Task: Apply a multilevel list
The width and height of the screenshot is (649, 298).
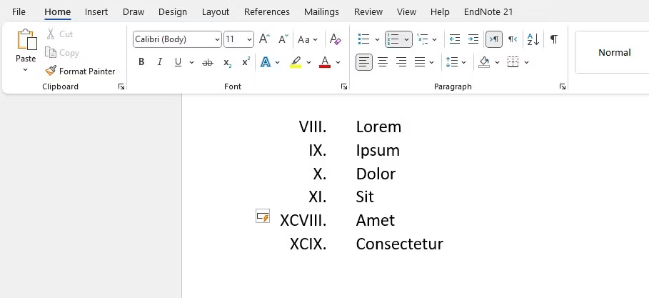Action: [x=423, y=39]
